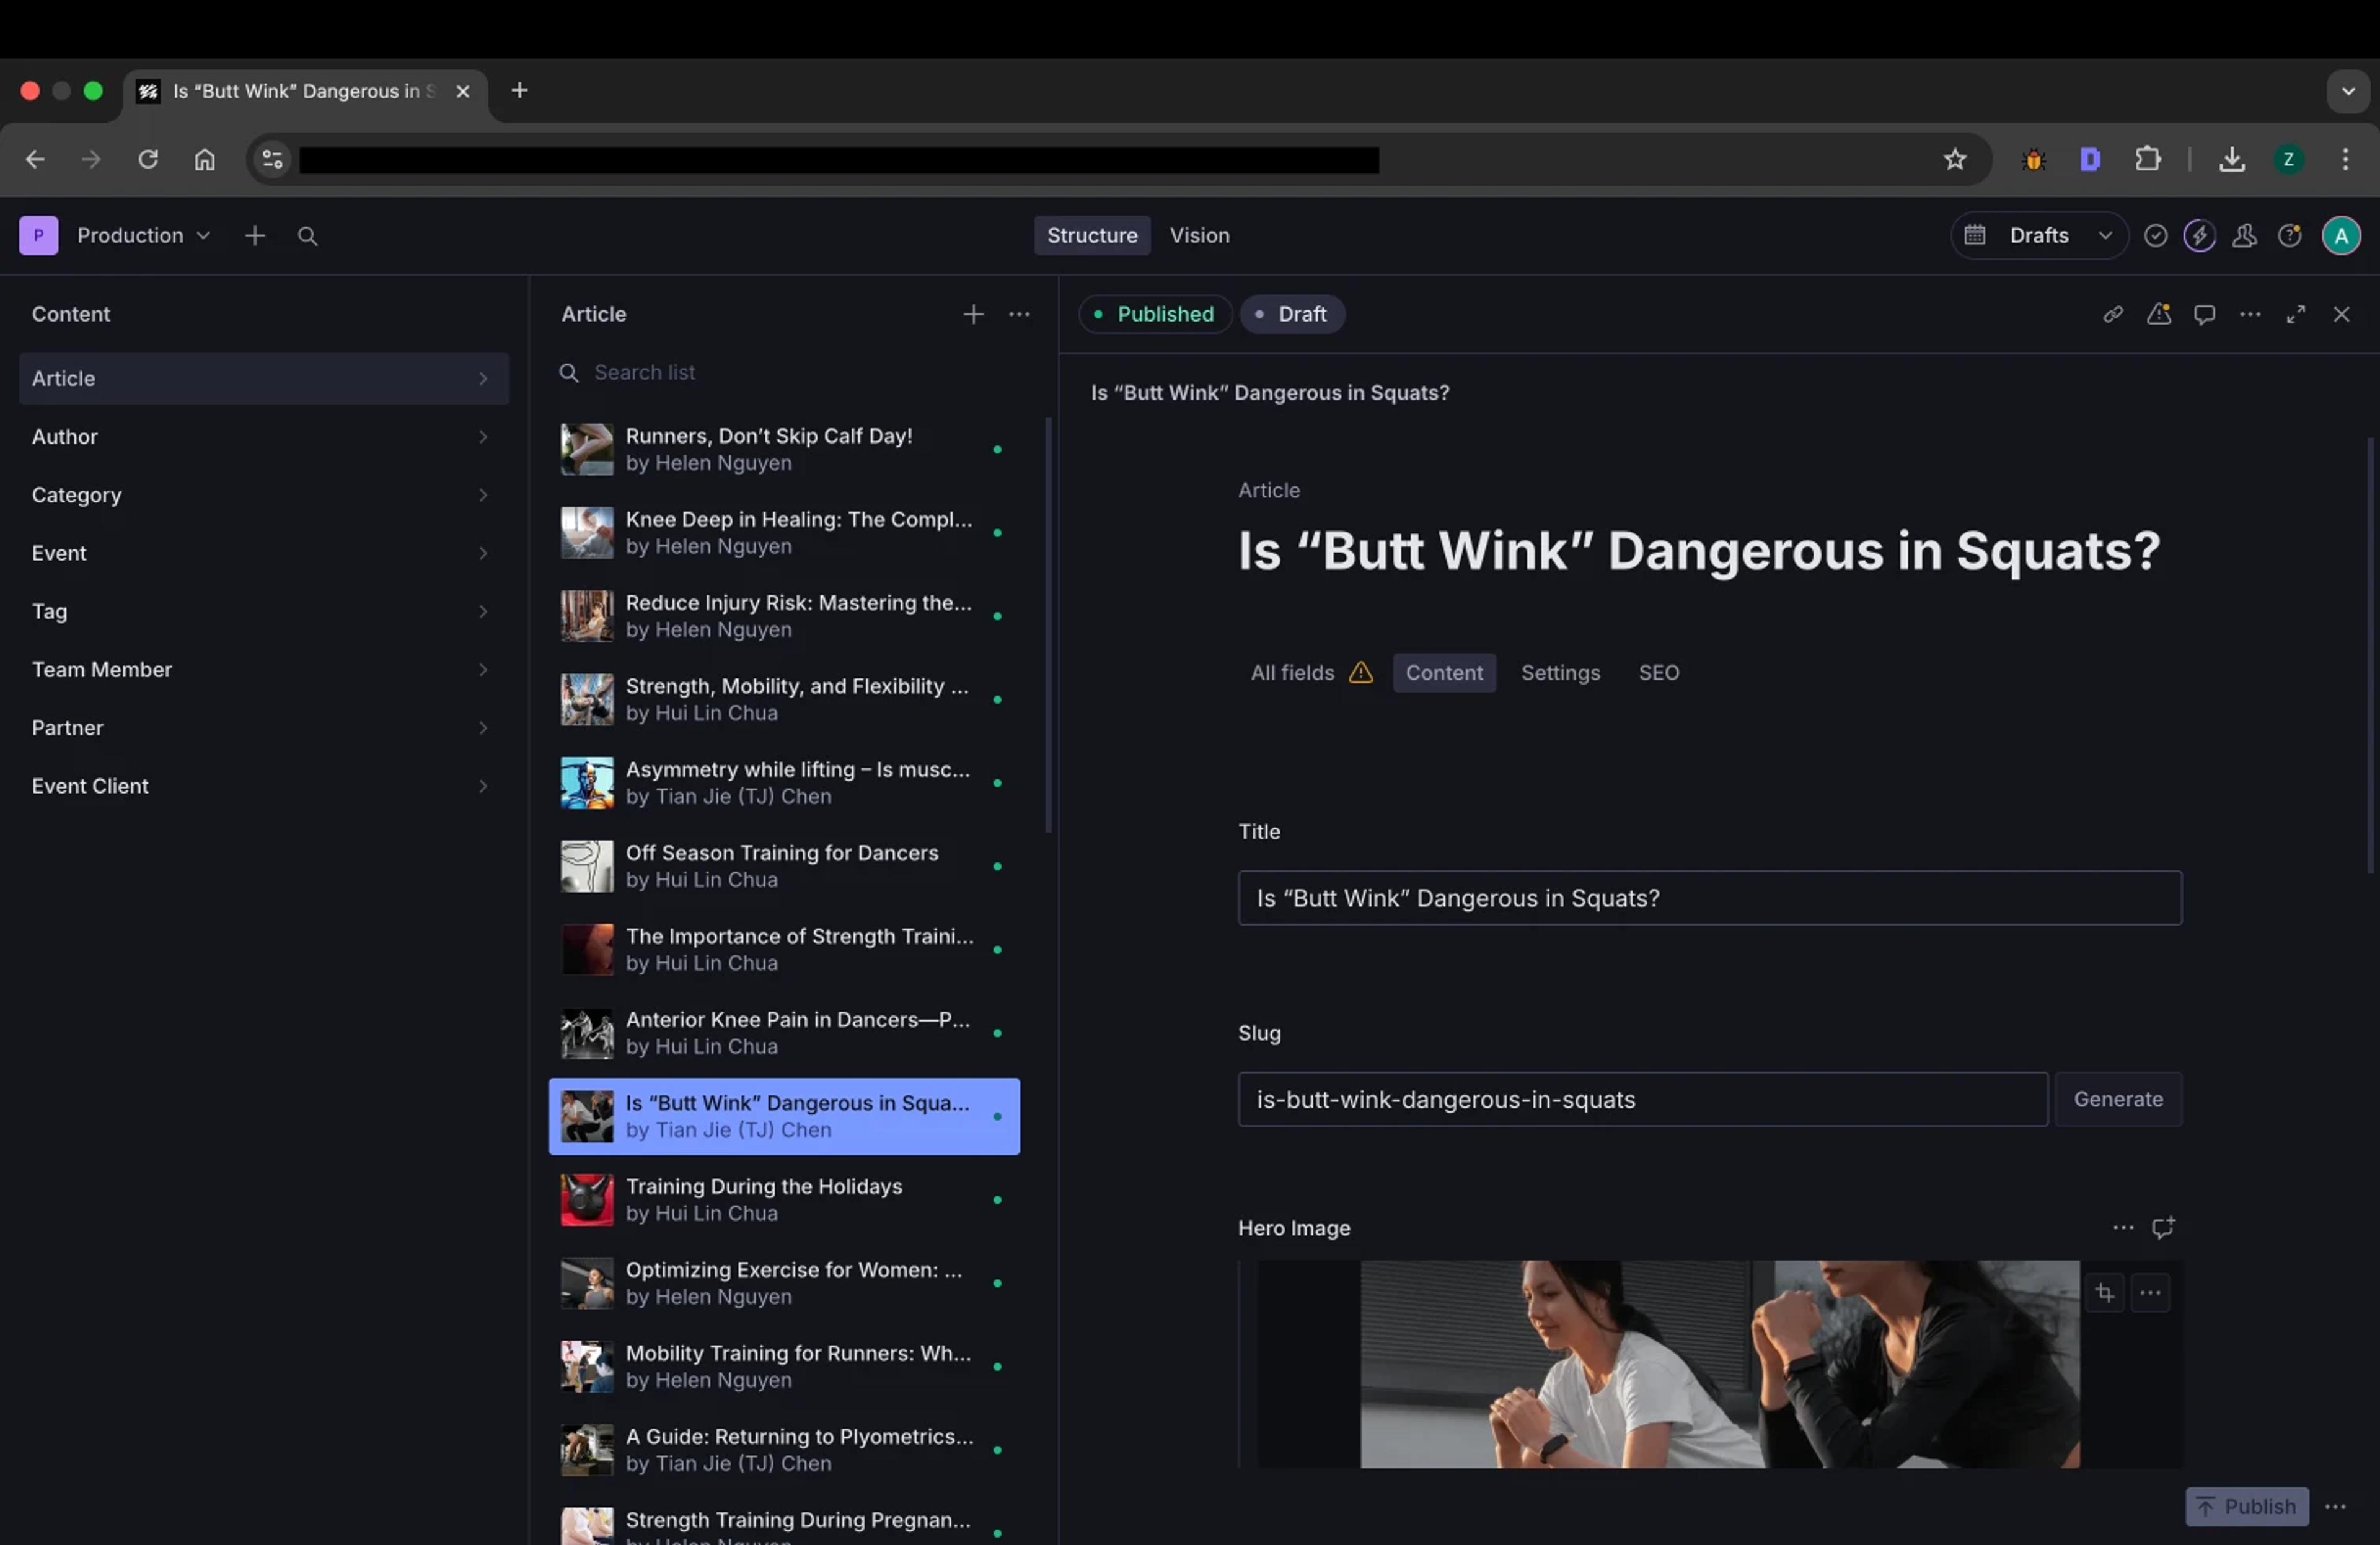Switch to the Vision tool tab

point(1199,236)
